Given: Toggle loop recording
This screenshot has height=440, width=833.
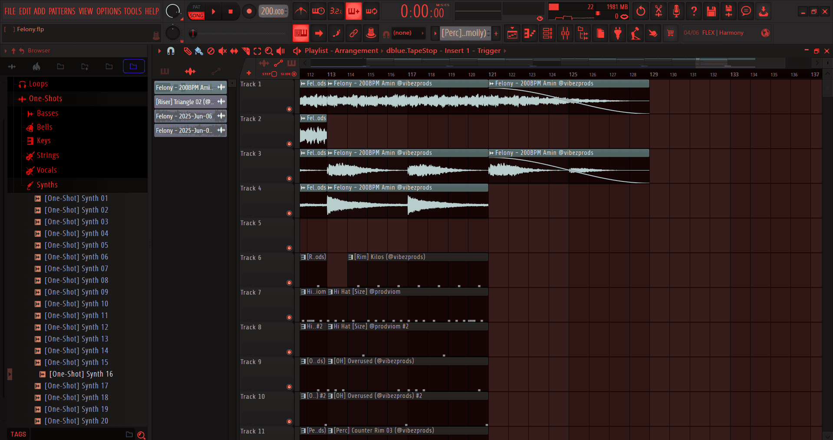Looking at the screenshot, I should pos(372,11).
